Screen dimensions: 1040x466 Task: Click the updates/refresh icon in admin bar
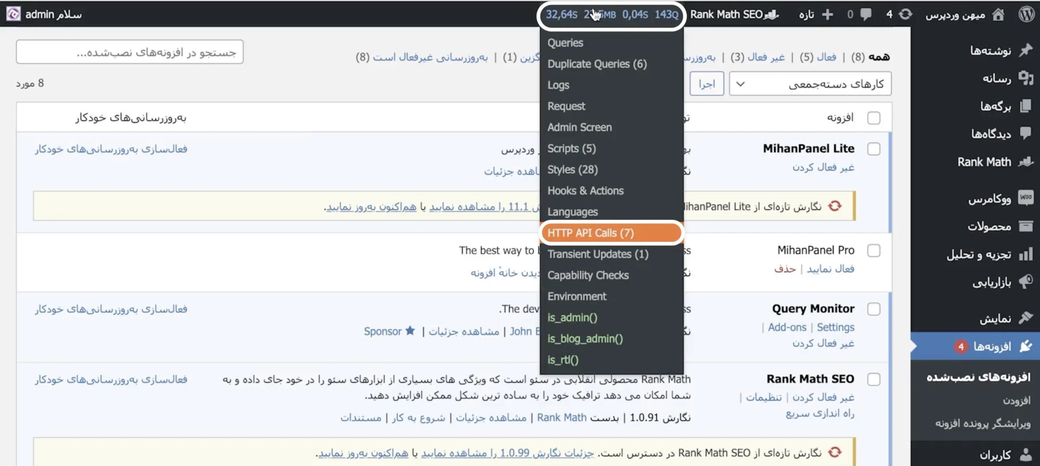pyautogui.click(x=903, y=14)
